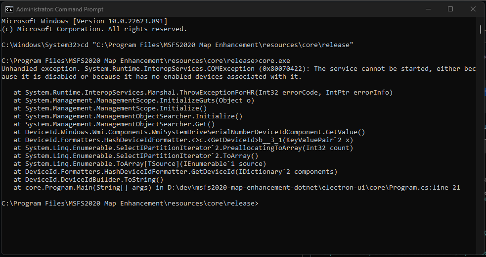Screen dimensions: 486x257
Task: Click the 'core.exe' command text
Action: (x=274, y=61)
